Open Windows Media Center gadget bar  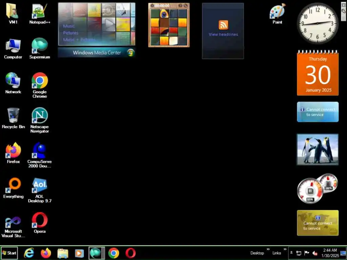(x=97, y=52)
